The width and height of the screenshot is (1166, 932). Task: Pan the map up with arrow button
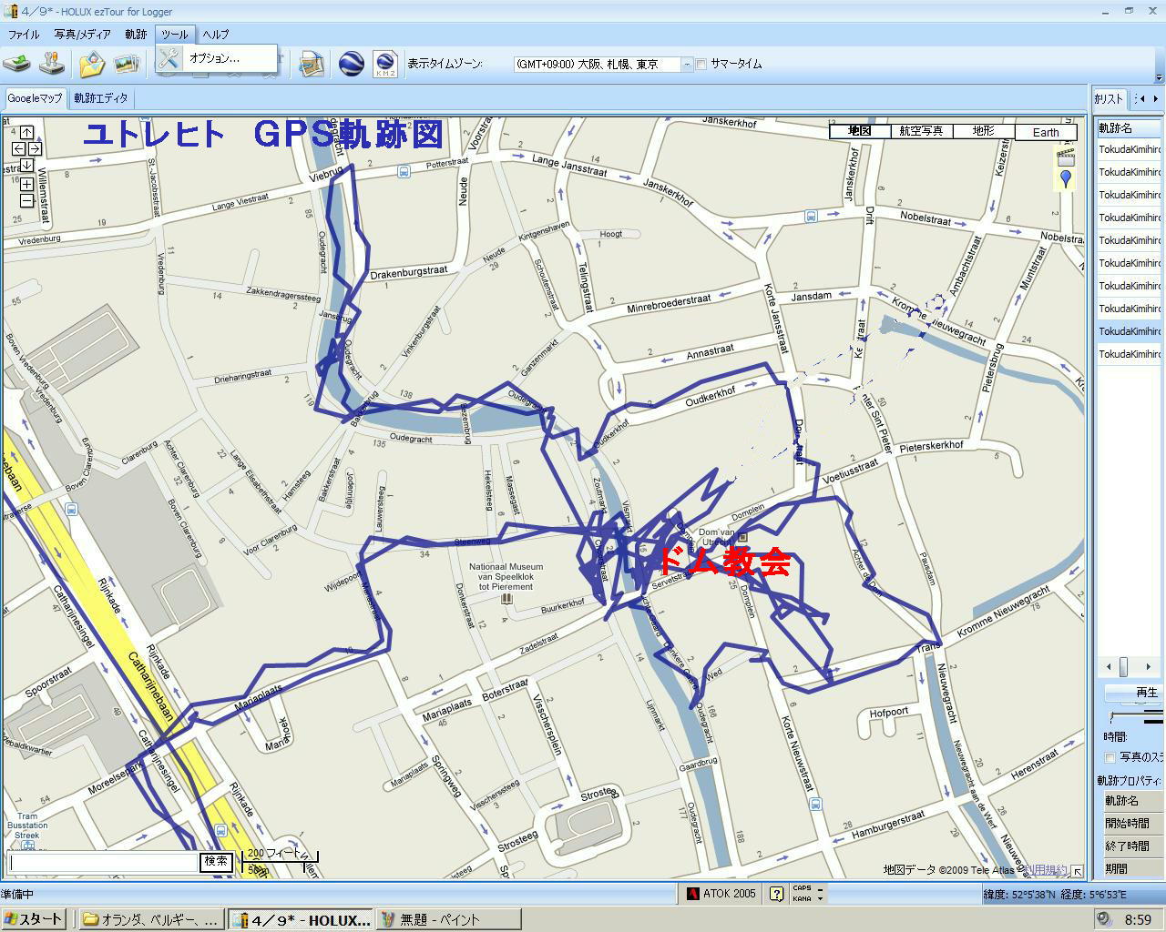pyautogui.click(x=26, y=132)
